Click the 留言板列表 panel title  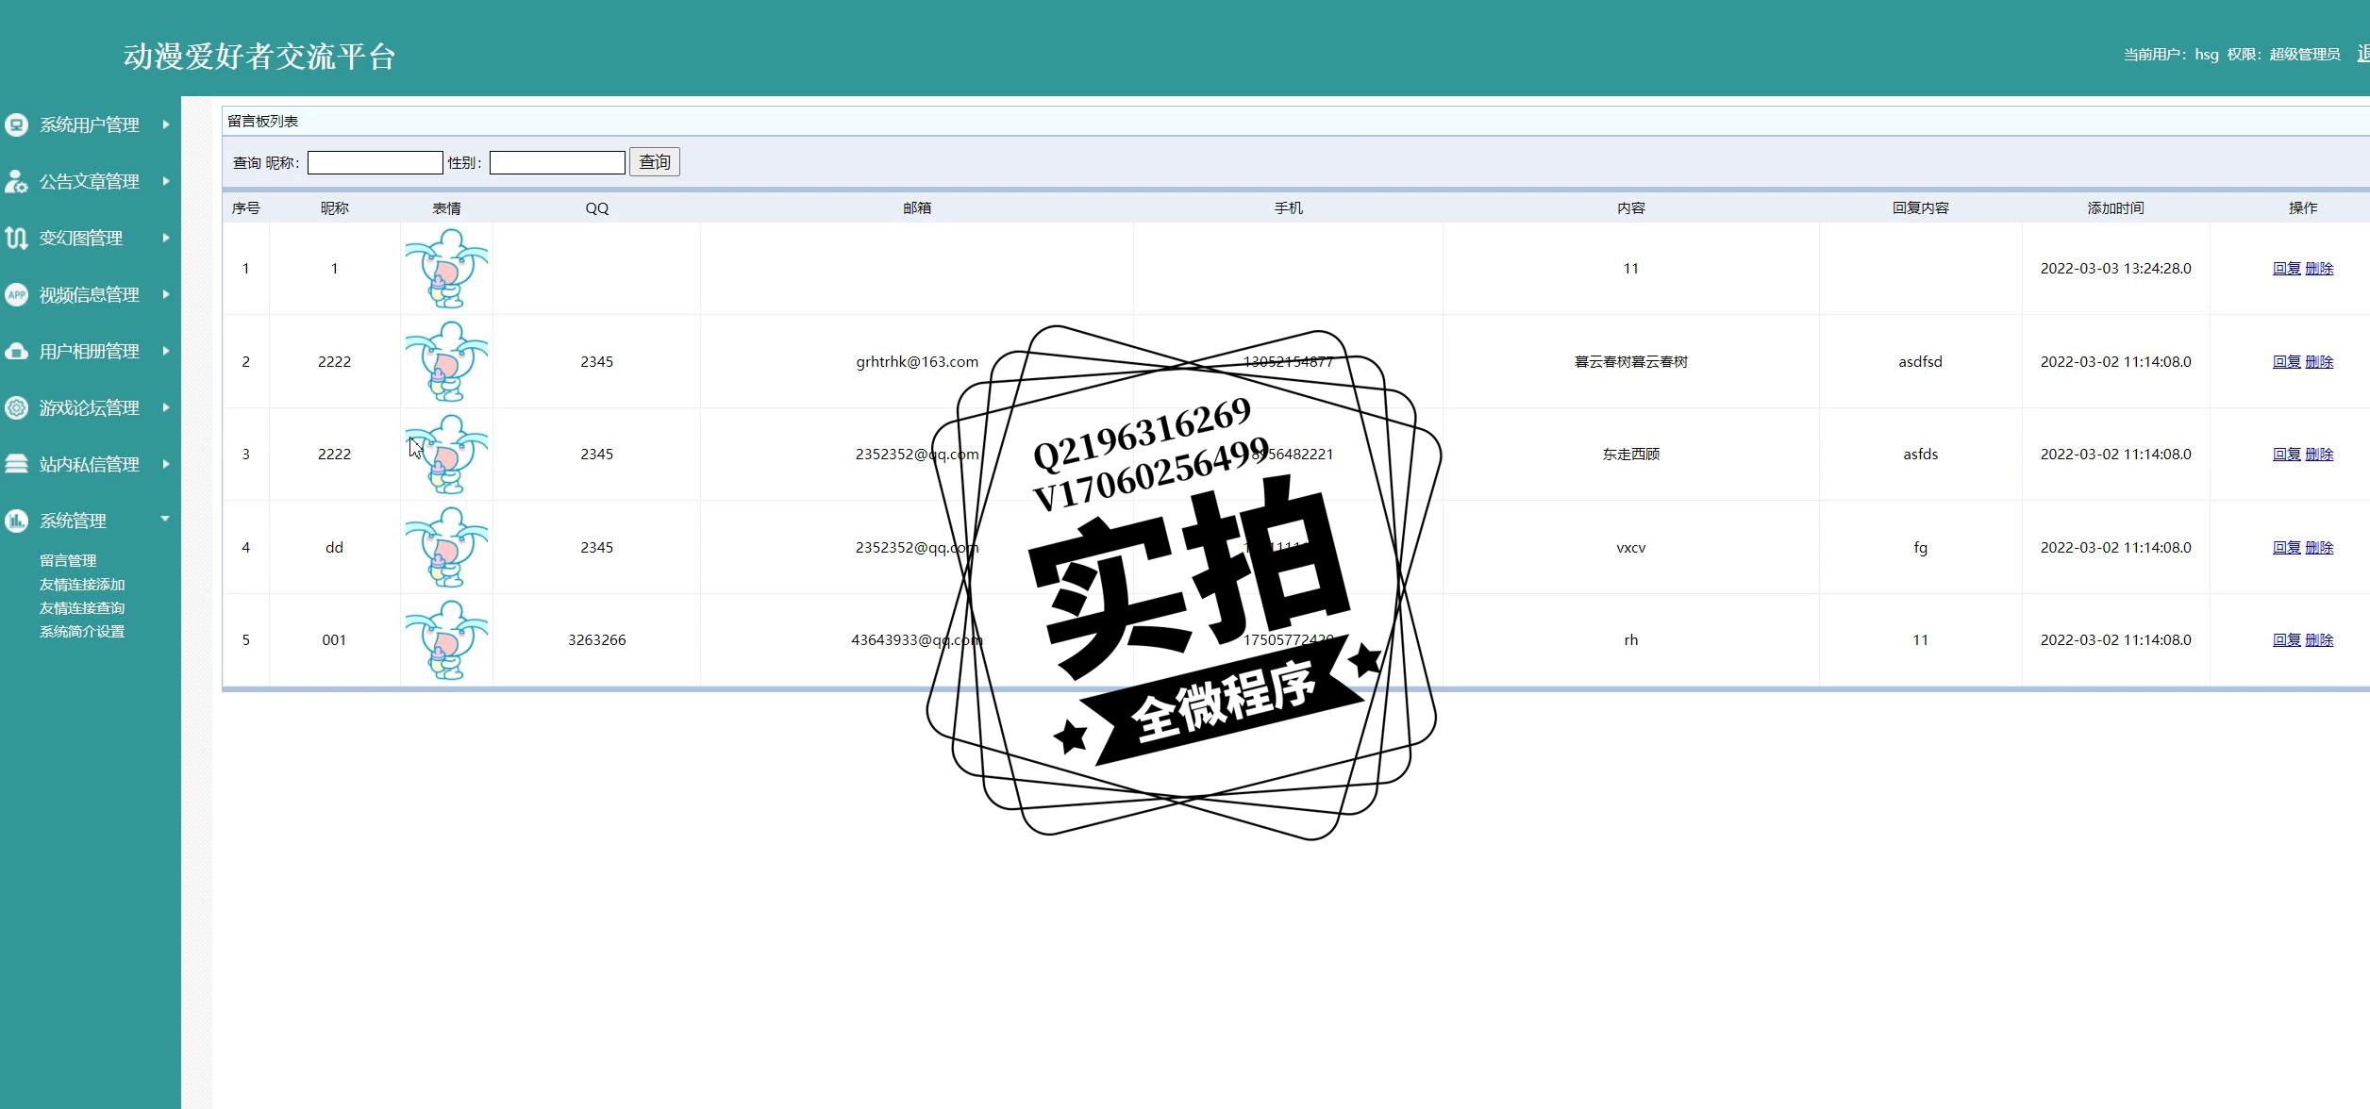pos(263,122)
